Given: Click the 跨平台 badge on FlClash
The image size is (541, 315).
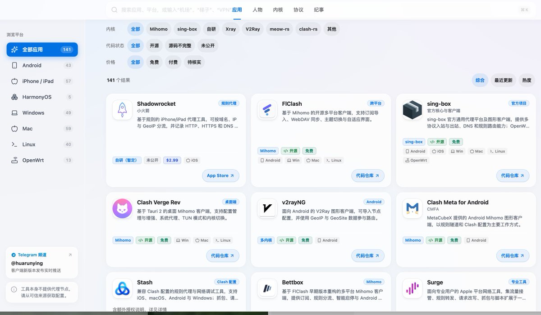Looking at the screenshot, I should coord(375,103).
